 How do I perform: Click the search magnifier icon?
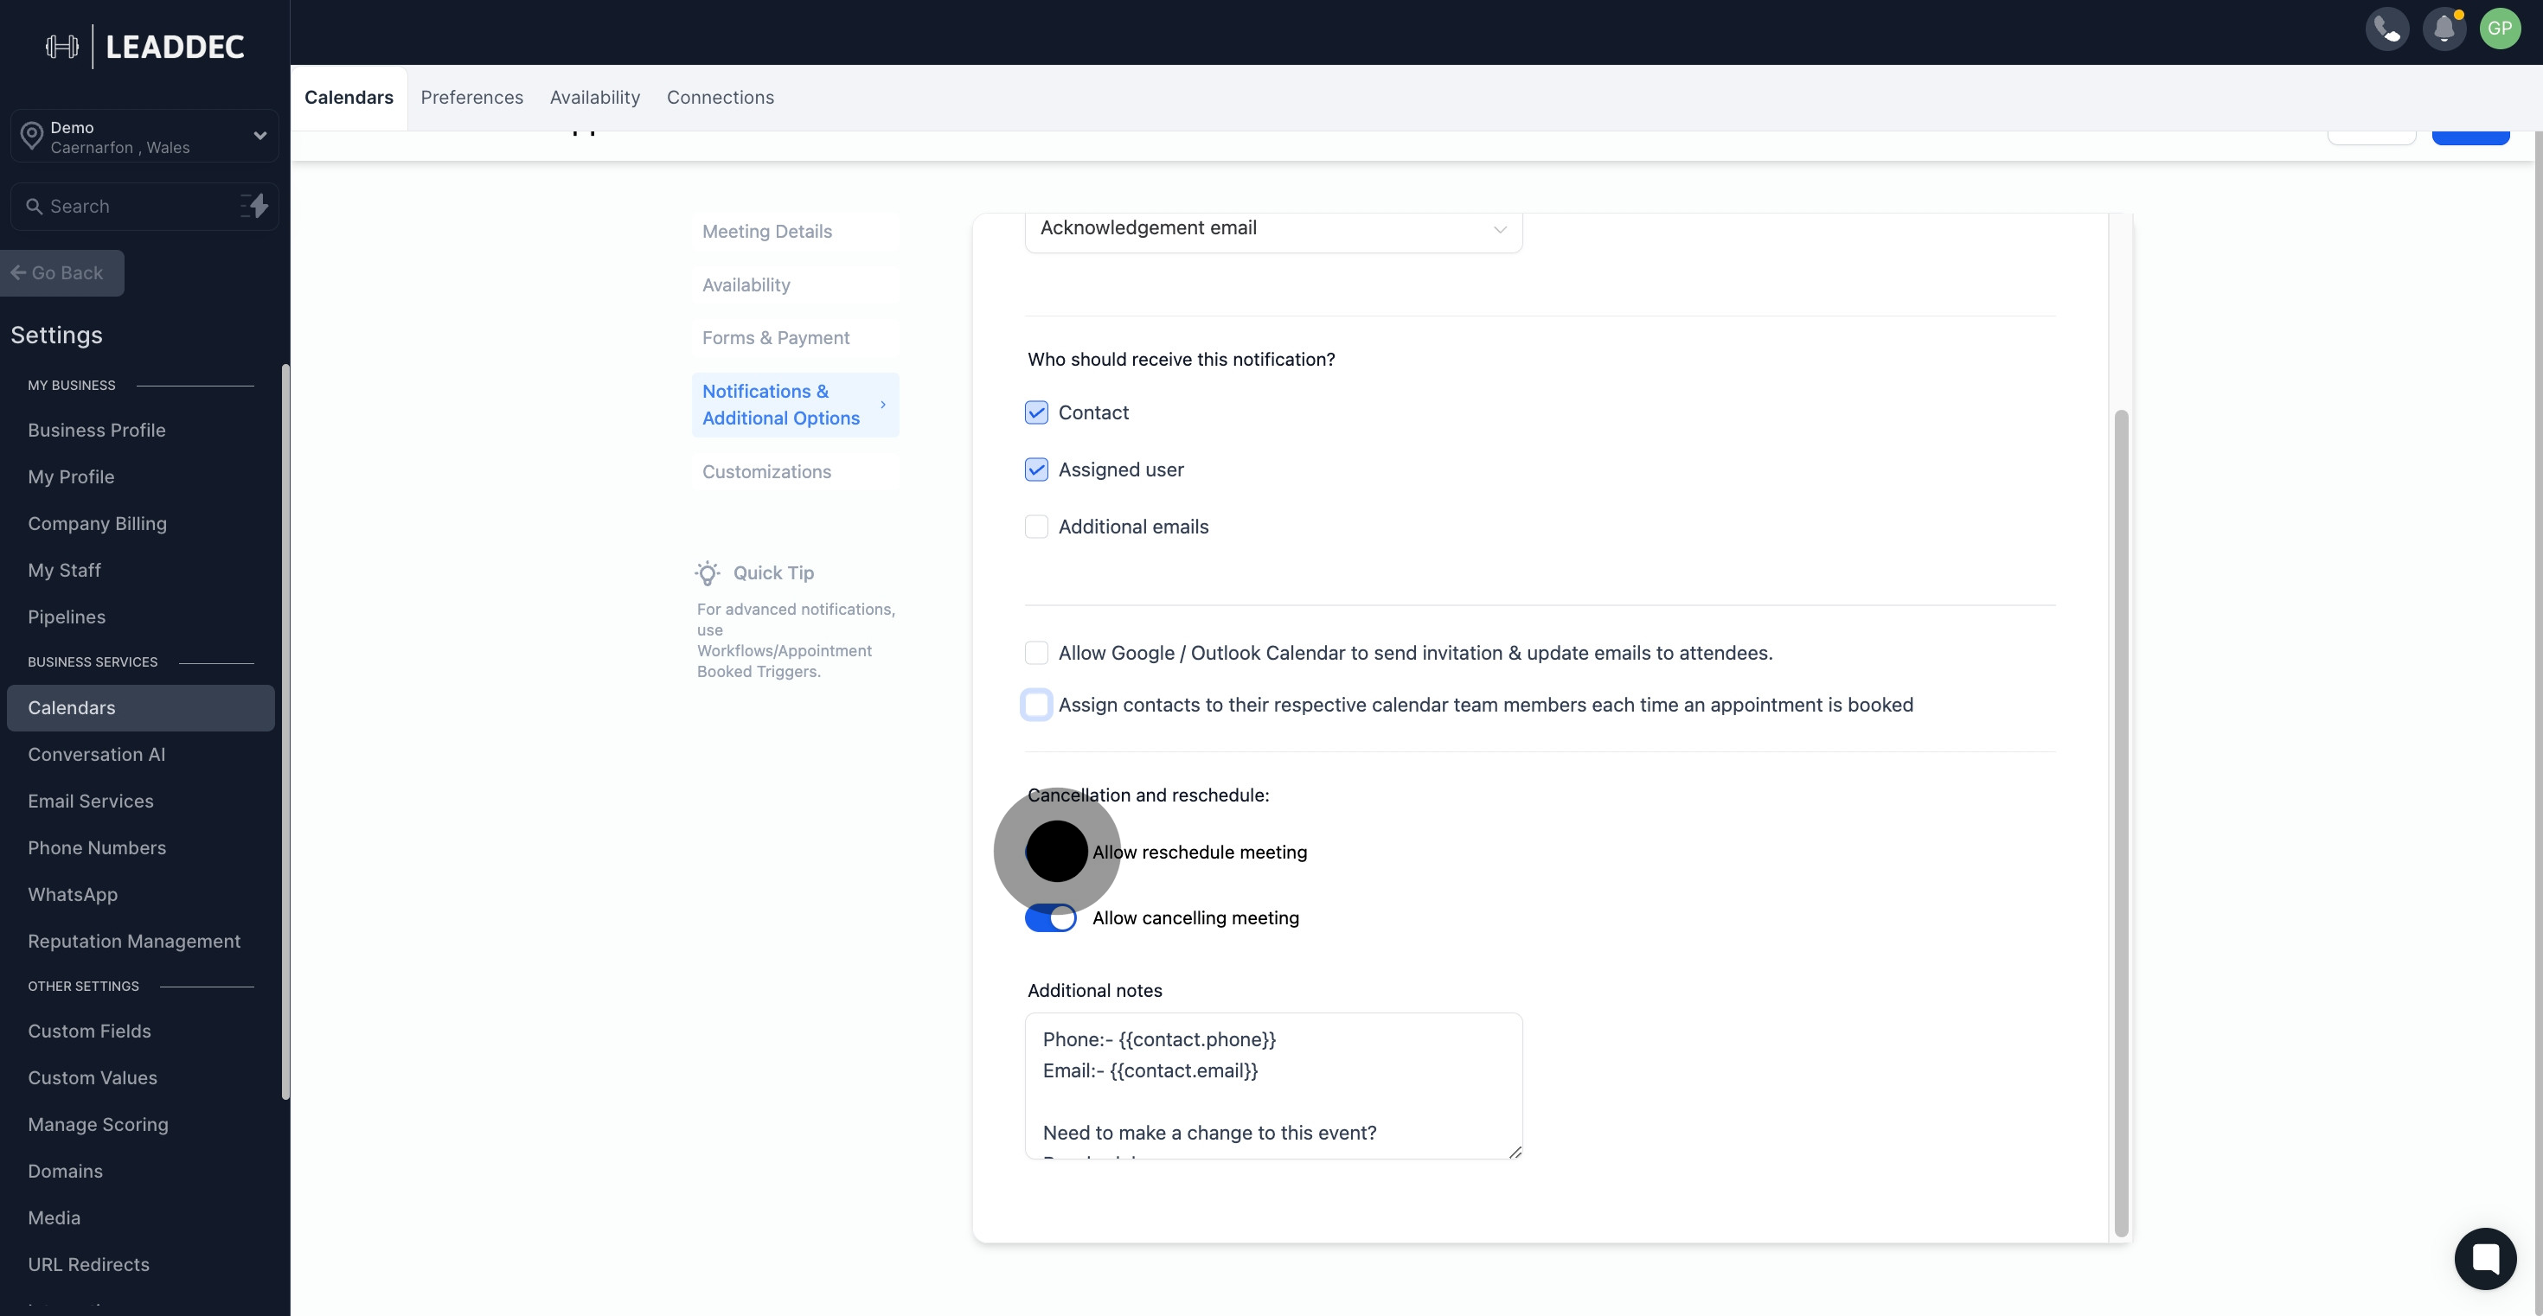[34, 206]
